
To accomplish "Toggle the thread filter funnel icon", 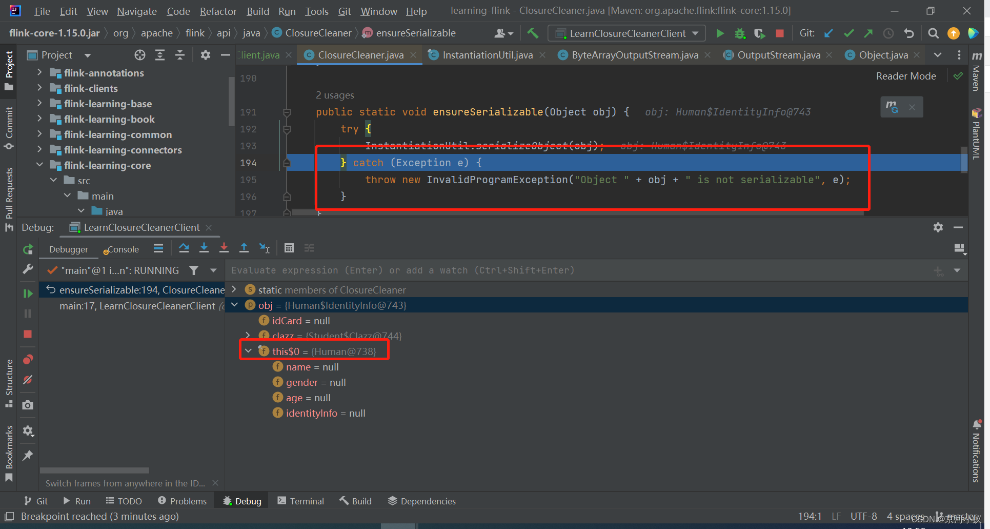I will (194, 270).
